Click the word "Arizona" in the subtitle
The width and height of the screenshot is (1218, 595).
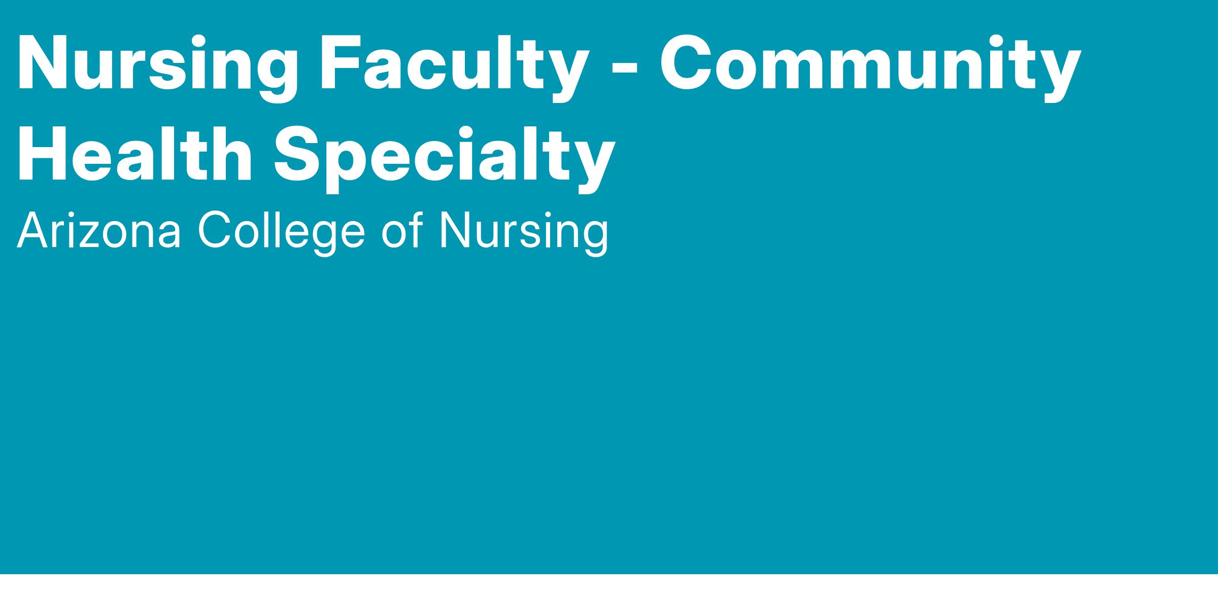[x=99, y=232]
